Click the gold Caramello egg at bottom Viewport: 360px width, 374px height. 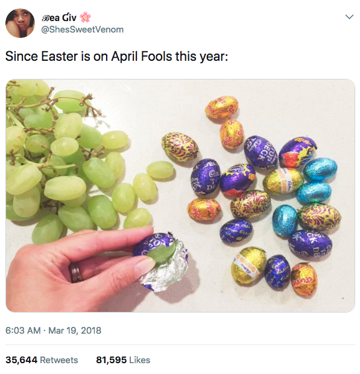(x=248, y=265)
